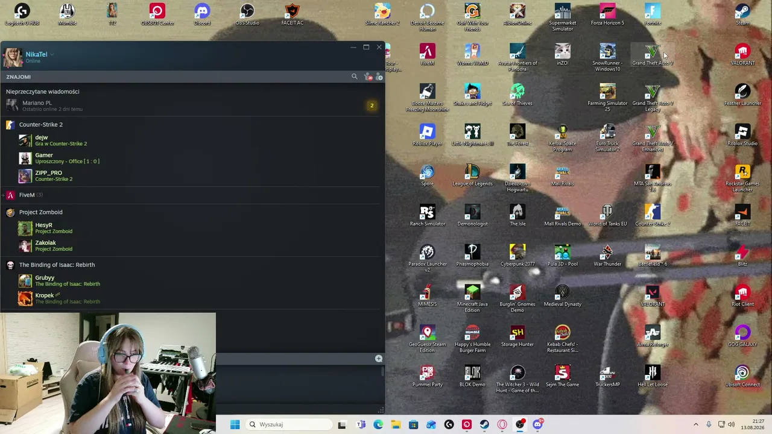Select the Grand Theft Auto V Enhanced icon

653,139
